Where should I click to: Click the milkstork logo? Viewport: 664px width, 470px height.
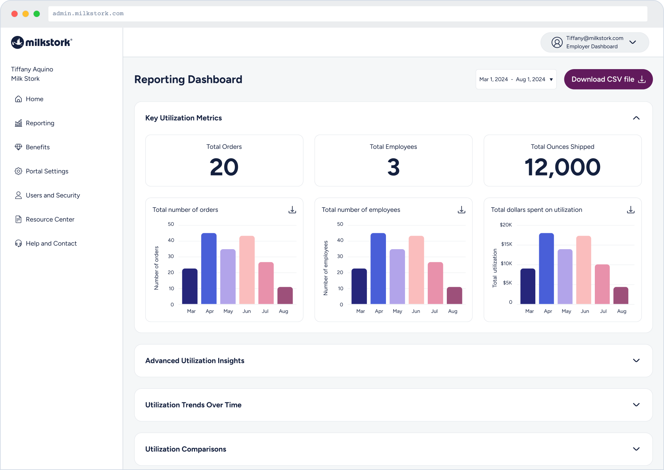41,43
